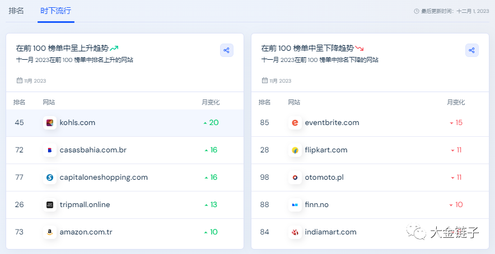Click the 在前 100 榜单中呈下降趋势 title
Screen dimensions: 495x254
pos(307,48)
